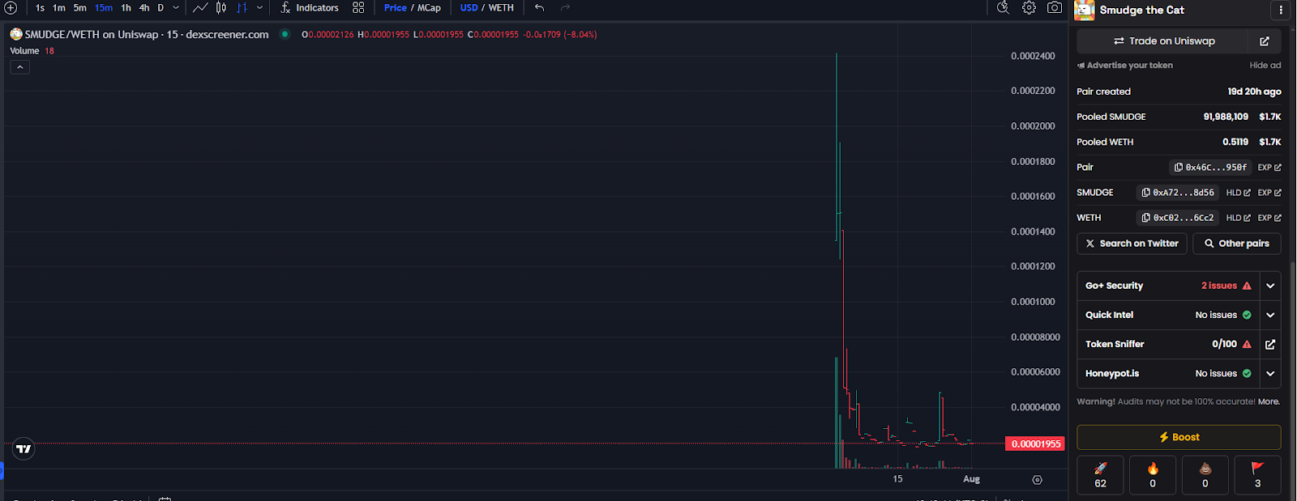Open Uniswap trade in external window icon

coord(1265,41)
